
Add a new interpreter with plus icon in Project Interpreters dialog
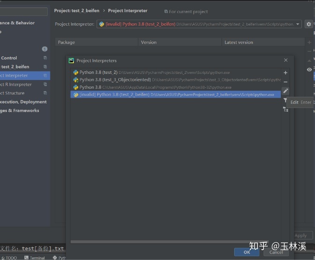coord(285,73)
